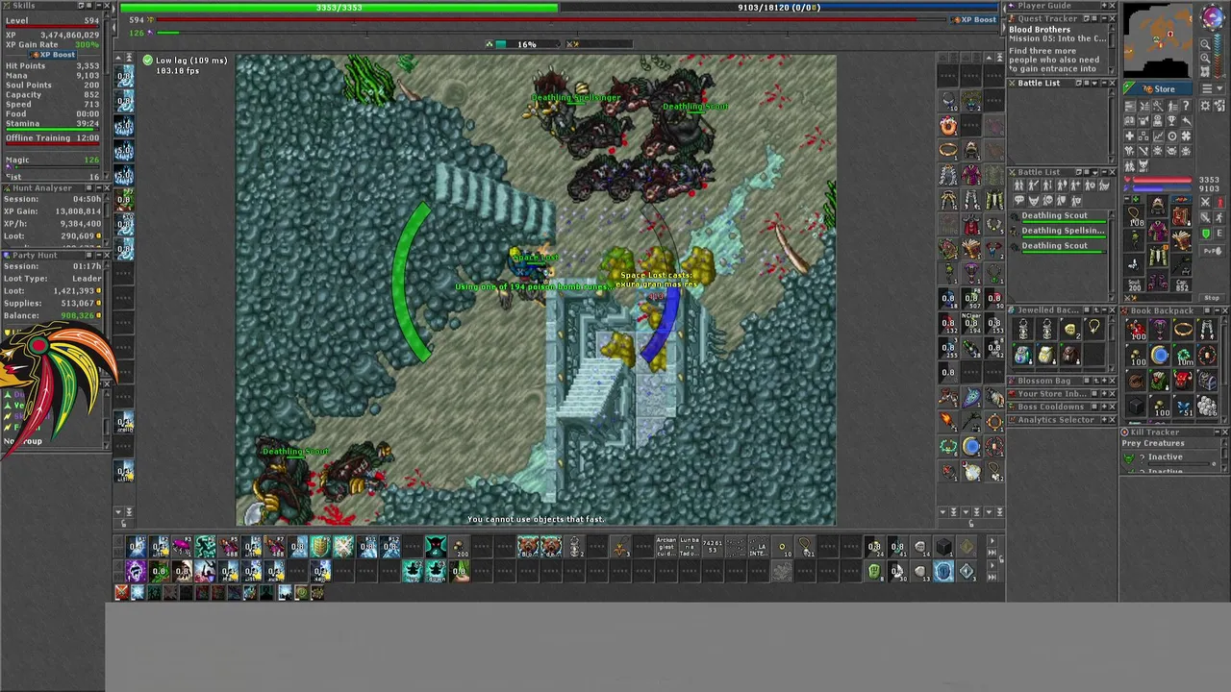
Task: Zoom out the minimap with the minus magnifier
Action: [1205, 44]
